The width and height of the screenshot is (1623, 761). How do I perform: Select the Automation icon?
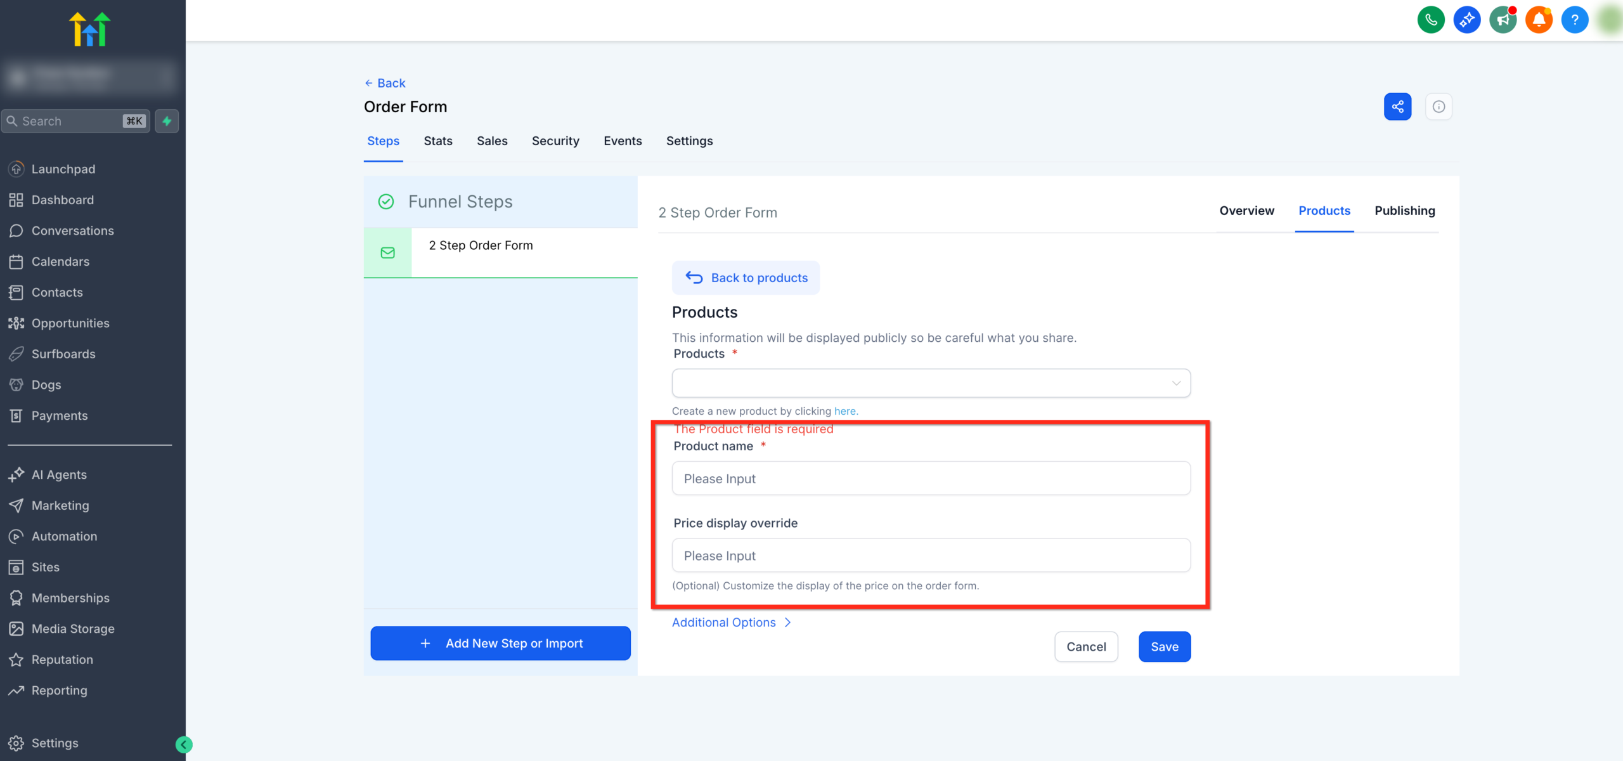(x=16, y=536)
